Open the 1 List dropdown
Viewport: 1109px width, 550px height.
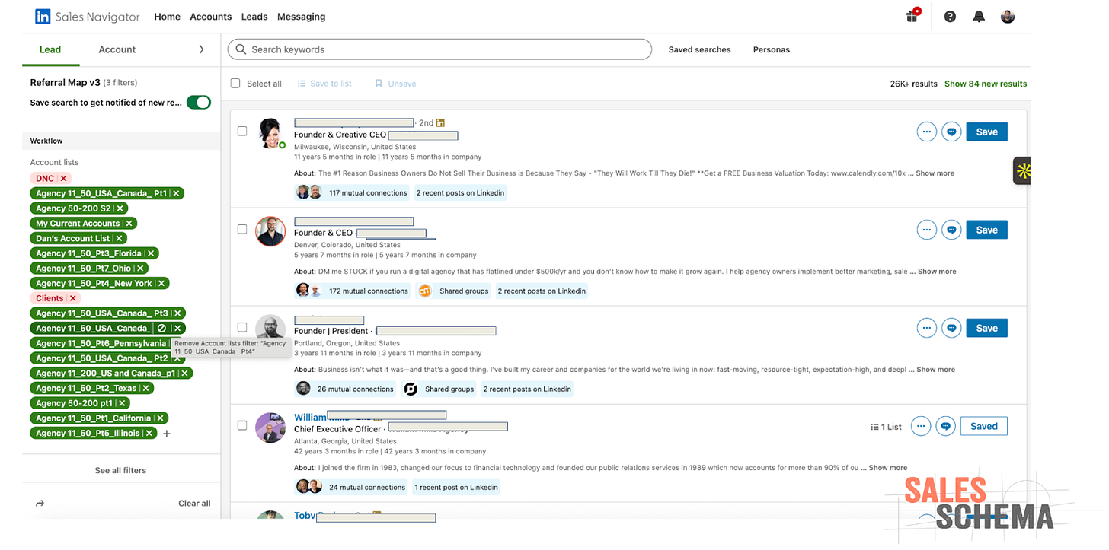pos(886,427)
